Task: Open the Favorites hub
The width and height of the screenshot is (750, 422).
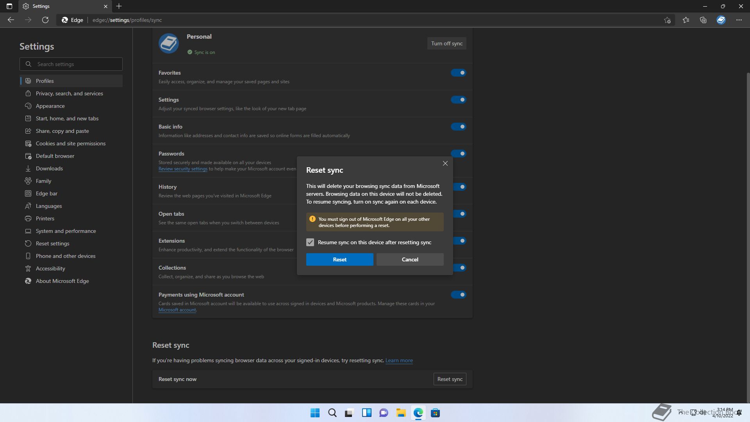Action: tap(686, 20)
